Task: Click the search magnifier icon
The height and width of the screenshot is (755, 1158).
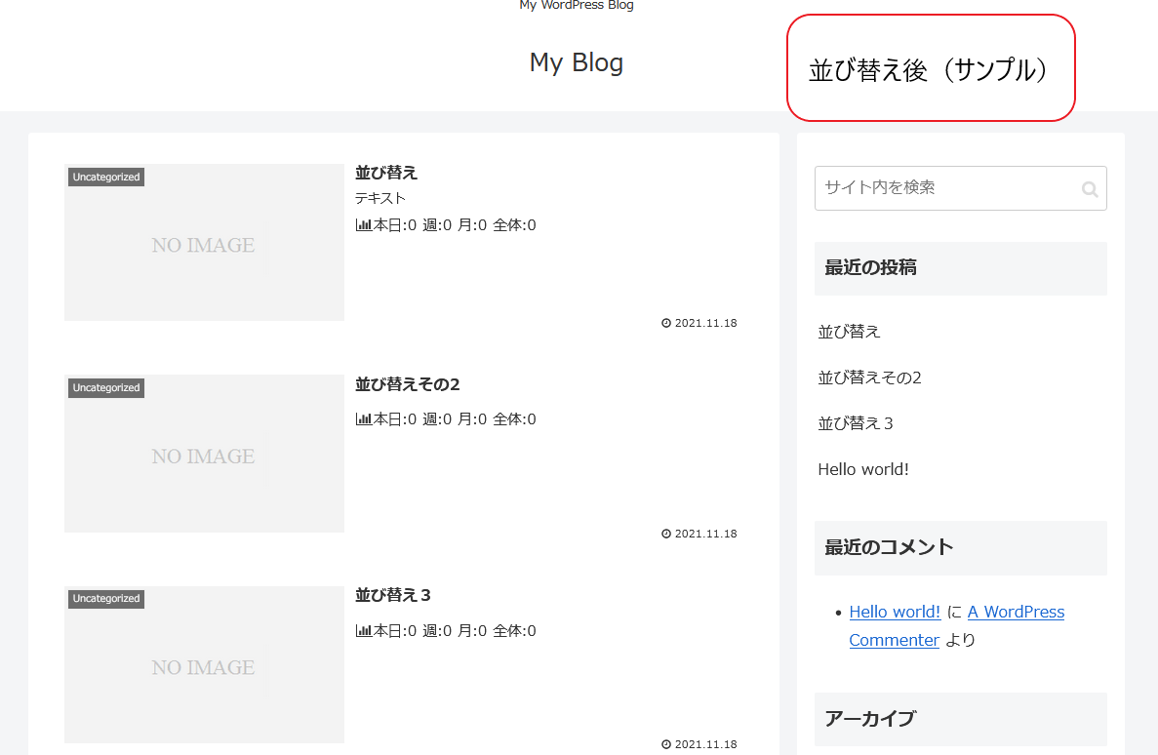Action: (1089, 189)
